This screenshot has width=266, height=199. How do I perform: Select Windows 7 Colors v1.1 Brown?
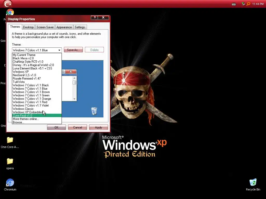[37, 92]
